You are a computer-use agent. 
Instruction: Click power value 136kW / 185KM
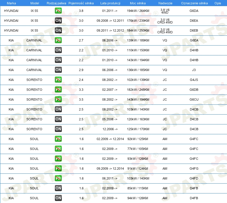[x=138, y=70]
